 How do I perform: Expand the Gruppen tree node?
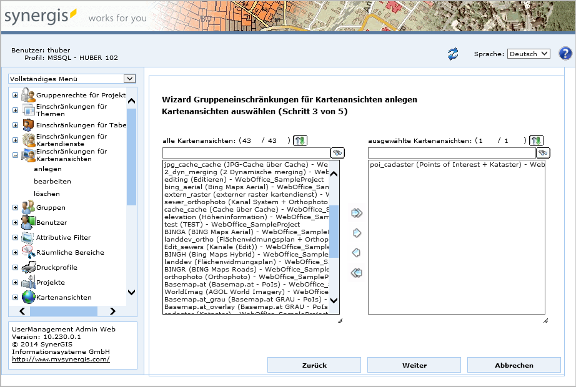15,208
